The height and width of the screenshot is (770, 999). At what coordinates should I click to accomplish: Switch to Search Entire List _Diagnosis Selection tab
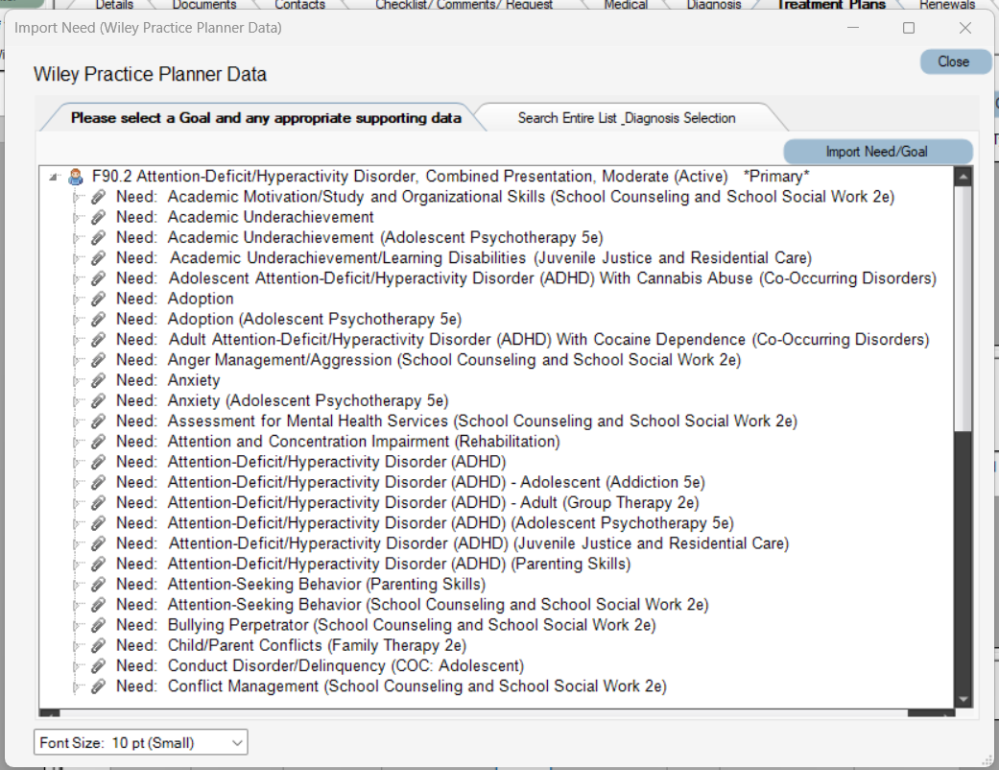pos(628,117)
